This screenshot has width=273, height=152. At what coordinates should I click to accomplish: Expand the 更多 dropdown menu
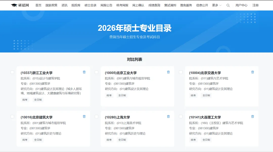(217, 5)
